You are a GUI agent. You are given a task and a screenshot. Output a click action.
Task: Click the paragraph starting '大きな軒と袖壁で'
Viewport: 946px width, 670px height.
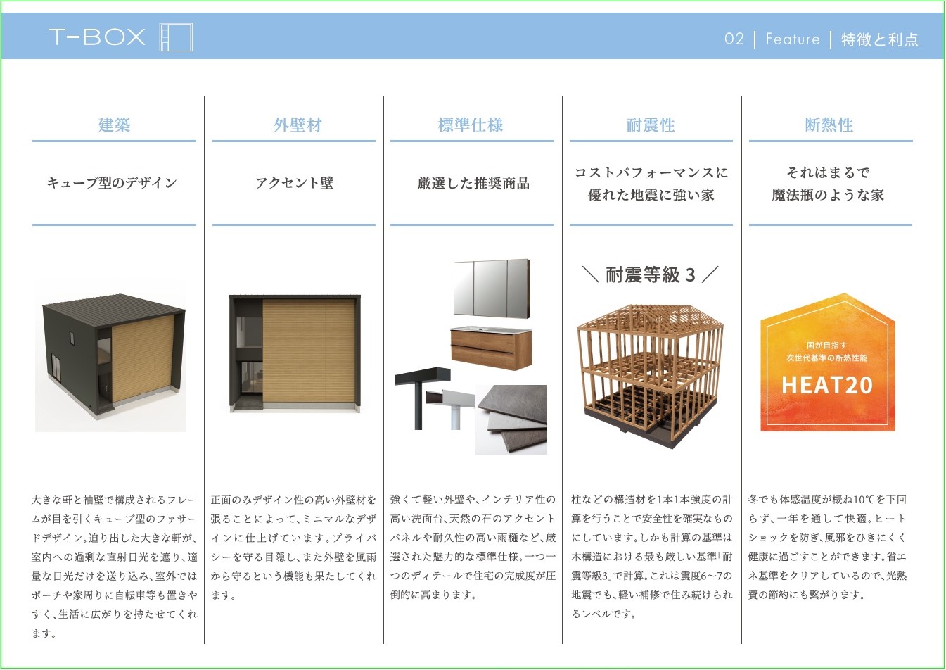click(115, 567)
